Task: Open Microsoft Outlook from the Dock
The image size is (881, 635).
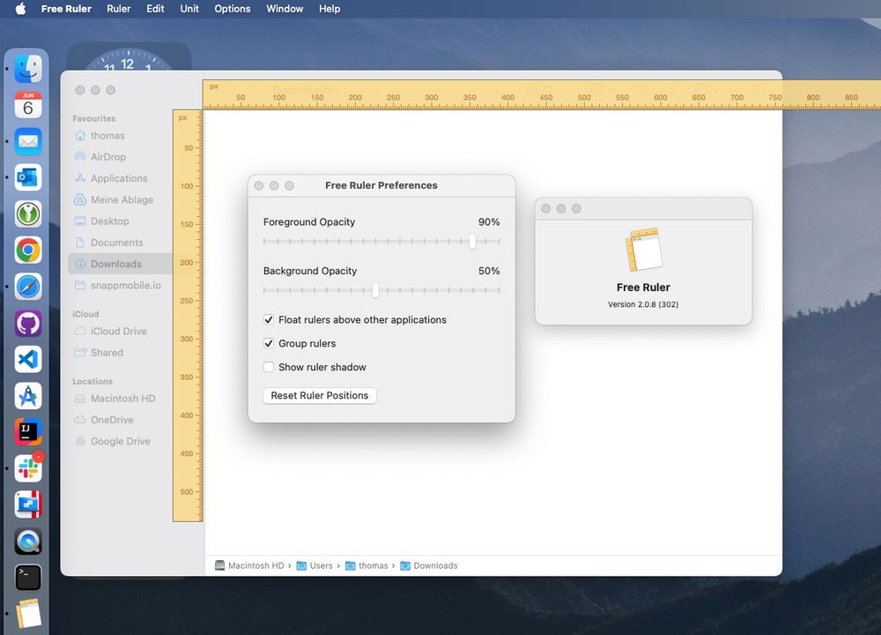Action: pos(28,178)
